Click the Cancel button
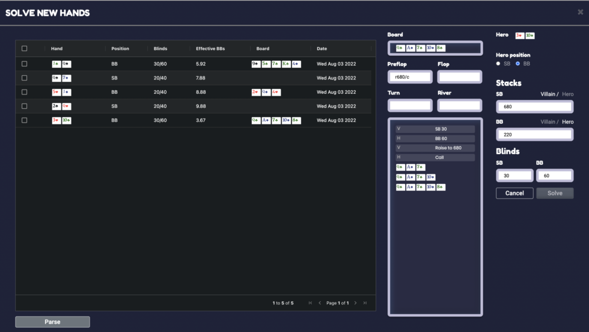Viewport: 589px width, 332px height. [x=514, y=193]
